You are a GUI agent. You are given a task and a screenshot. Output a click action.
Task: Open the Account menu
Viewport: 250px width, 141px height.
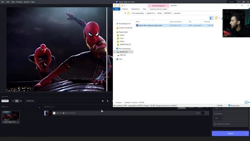[x=27, y=2]
